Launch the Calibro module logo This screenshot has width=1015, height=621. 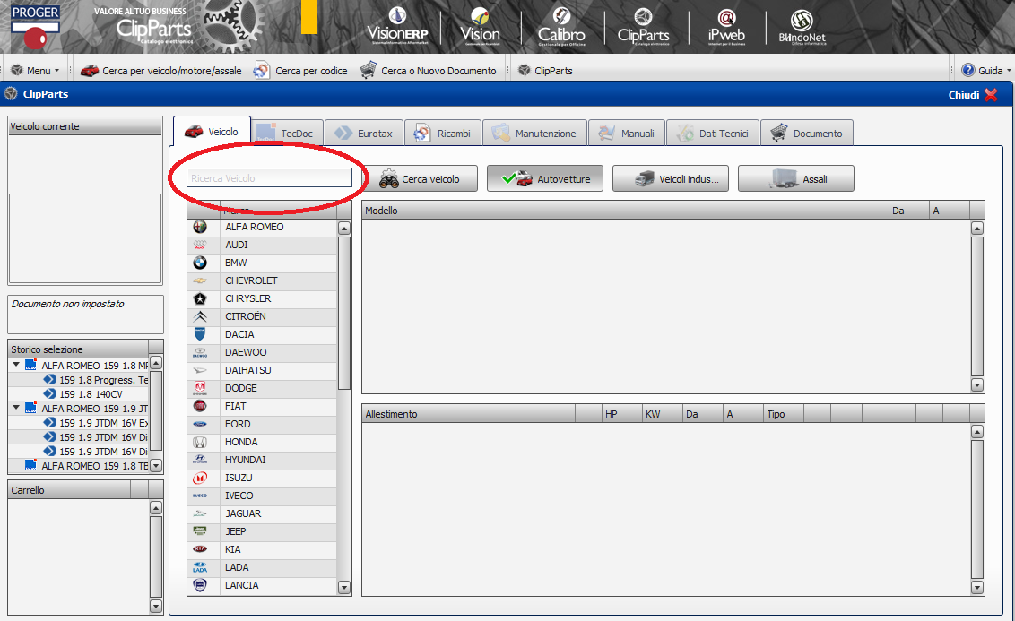click(561, 27)
